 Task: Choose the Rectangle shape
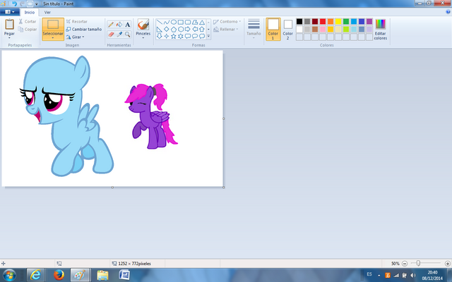click(181, 22)
